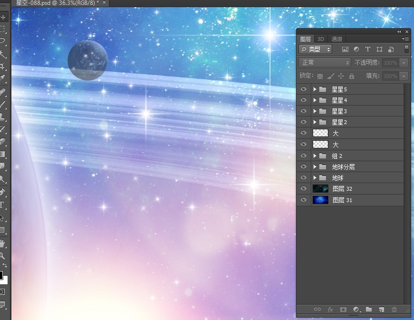This screenshot has width=414, height=320.
Task: Toggle the layer filtering switch
Action: 406,49
